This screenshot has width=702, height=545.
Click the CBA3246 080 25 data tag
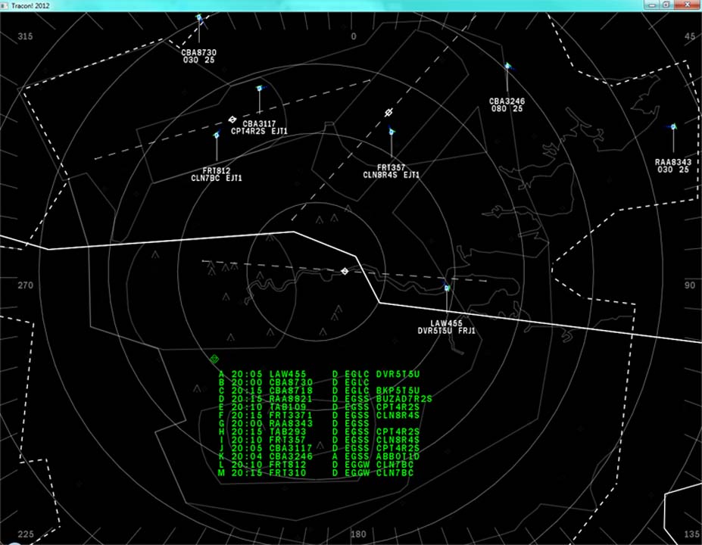point(507,104)
